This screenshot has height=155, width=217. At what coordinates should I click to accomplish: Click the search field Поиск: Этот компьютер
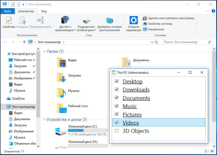185,42
